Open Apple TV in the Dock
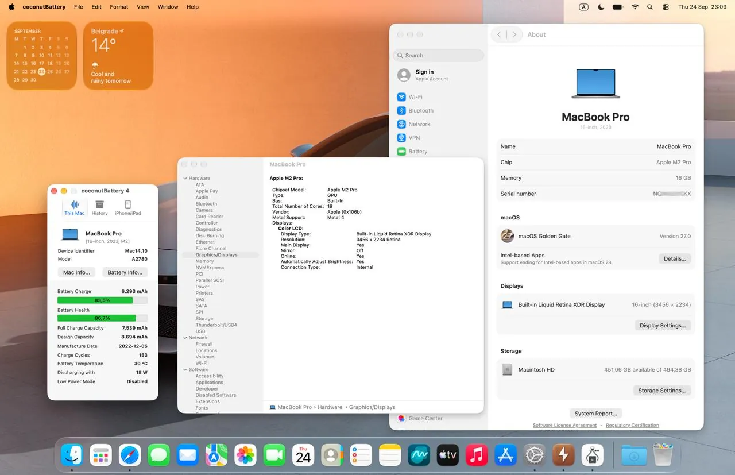 (448, 455)
